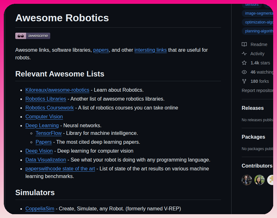The image size is (277, 218).
Task: Open paperswithcode state of the art link
Action: click(x=60, y=169)
